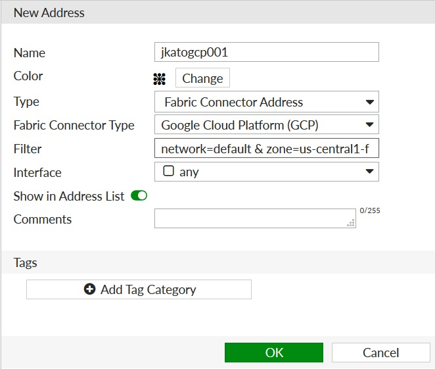Click the Comments box resize grip

(x=352, y=223)
